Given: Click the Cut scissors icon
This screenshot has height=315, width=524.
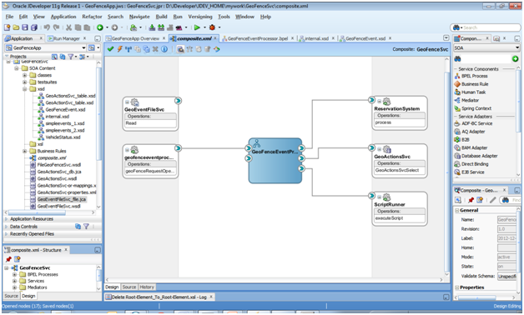Looking at the screenshot, I should [69, 27].
